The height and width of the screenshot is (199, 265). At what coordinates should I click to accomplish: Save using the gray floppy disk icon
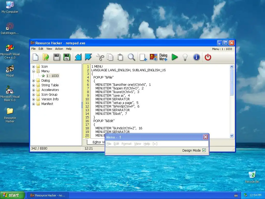pos(57,57)
